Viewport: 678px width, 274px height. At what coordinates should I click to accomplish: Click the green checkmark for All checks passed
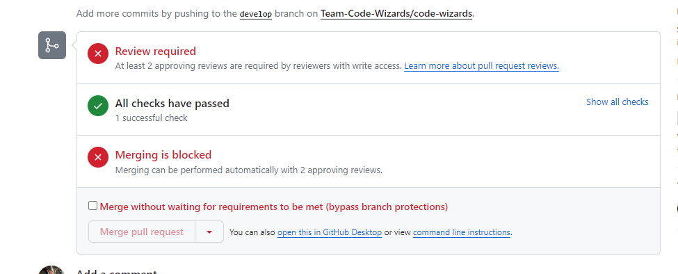click(98, 106)
